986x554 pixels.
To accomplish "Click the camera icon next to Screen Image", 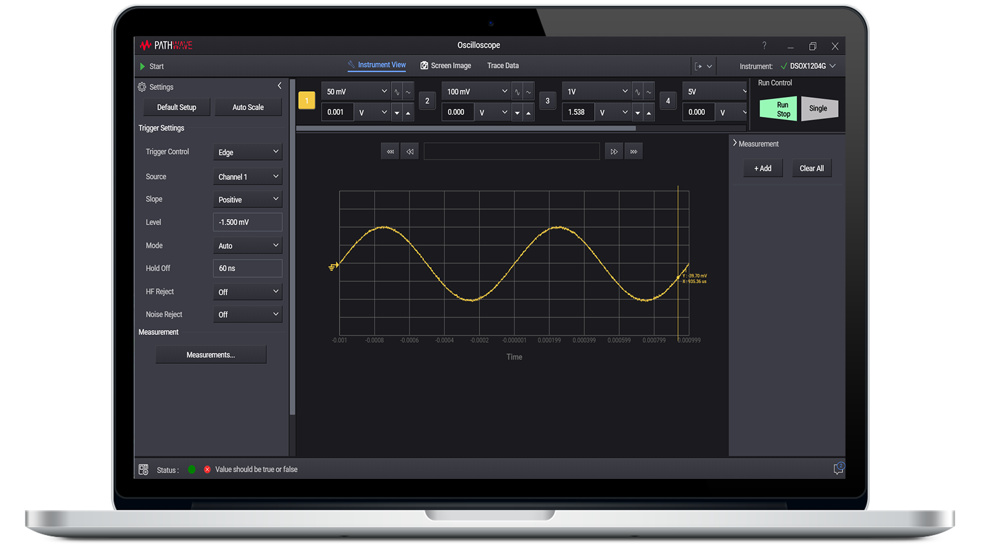I will pos(424,65).
